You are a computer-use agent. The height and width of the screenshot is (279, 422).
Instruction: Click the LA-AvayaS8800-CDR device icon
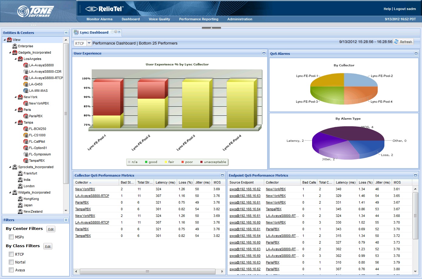pos(26,71)
